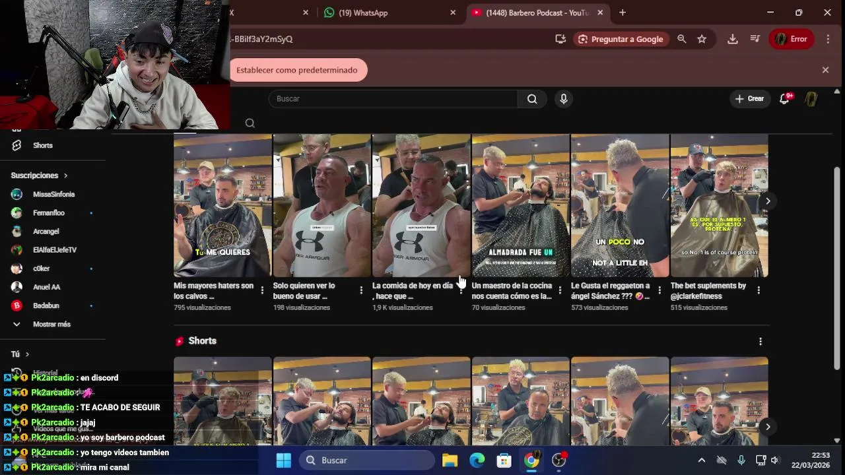
Task: Open Chrome media controls icon
Action: click(x=755, y=39)
